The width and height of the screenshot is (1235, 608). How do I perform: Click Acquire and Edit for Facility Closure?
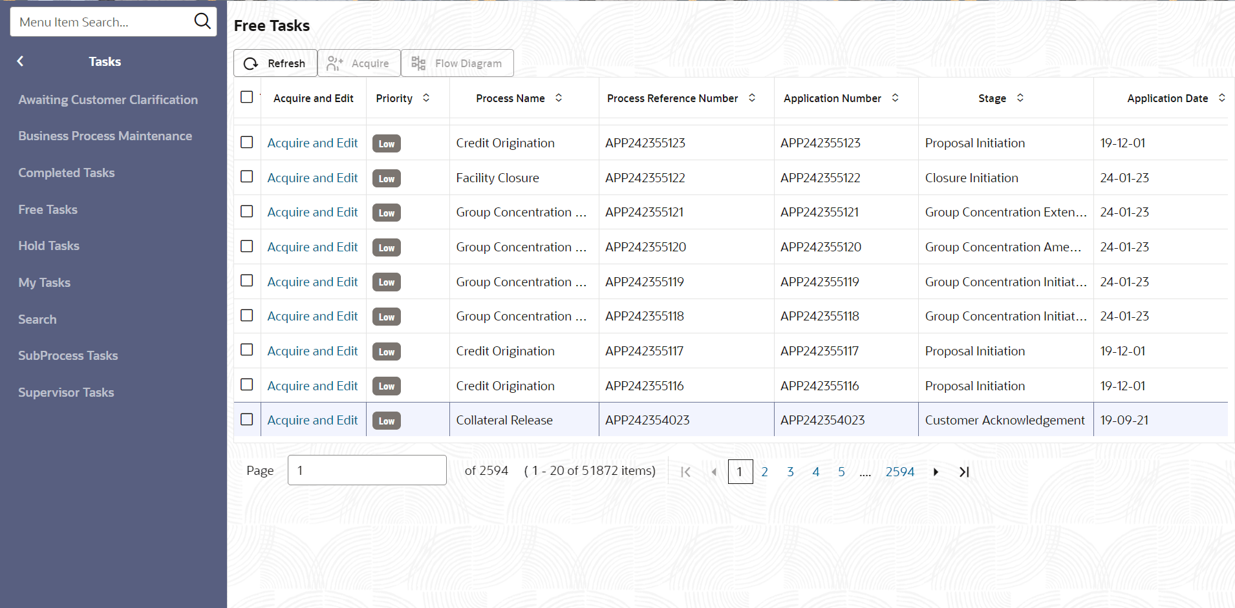click(x=312, y=178)
